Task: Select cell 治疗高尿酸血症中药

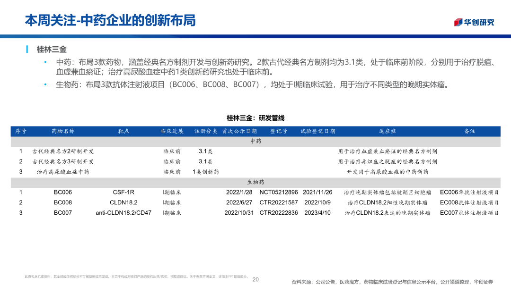Action: [x=63, y=172]
